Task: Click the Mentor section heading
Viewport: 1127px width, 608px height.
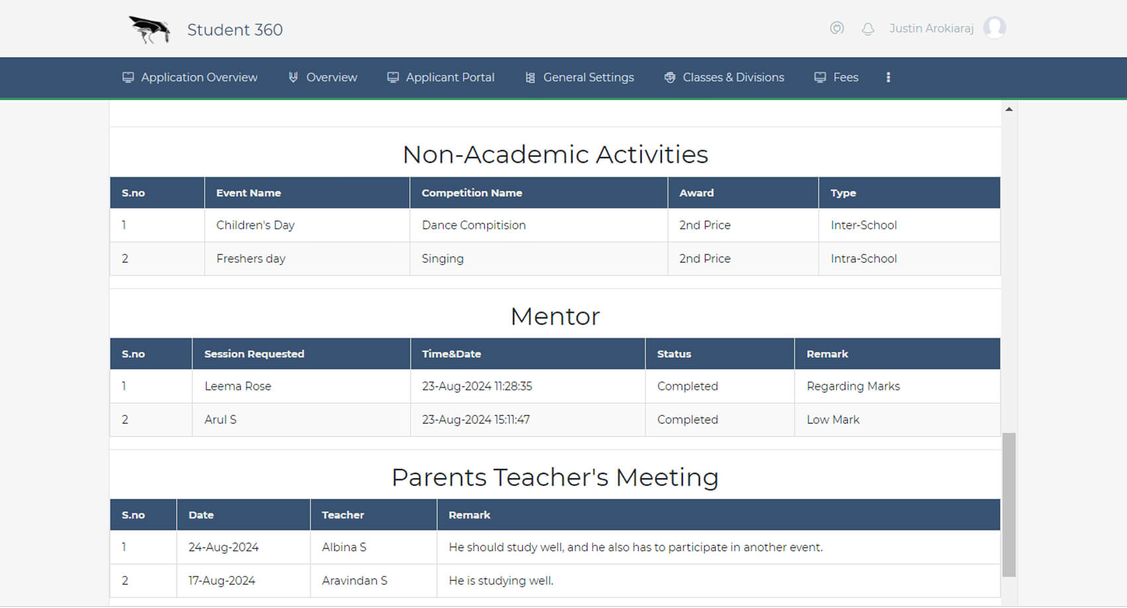Action: point(555,316)
